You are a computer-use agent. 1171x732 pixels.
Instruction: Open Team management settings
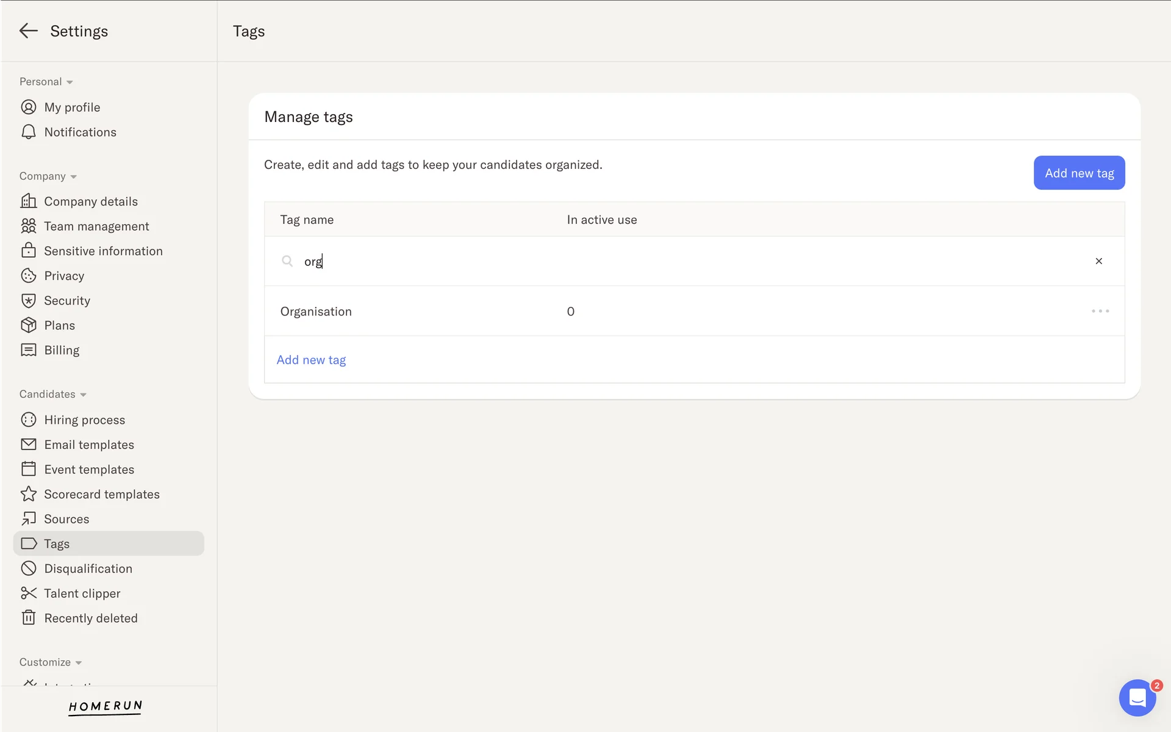click(x=96, y=226)
